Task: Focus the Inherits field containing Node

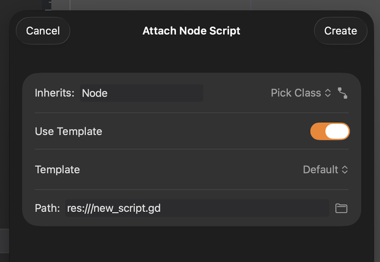Action: [x=142, y=93]
